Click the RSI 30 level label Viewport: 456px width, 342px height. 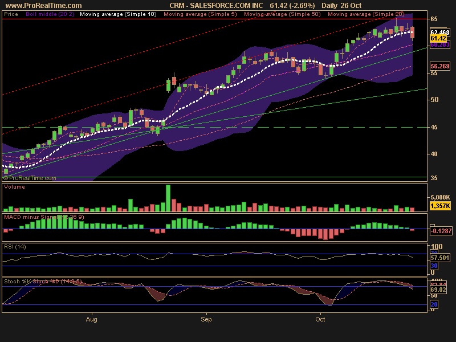[x=434, y=266]
